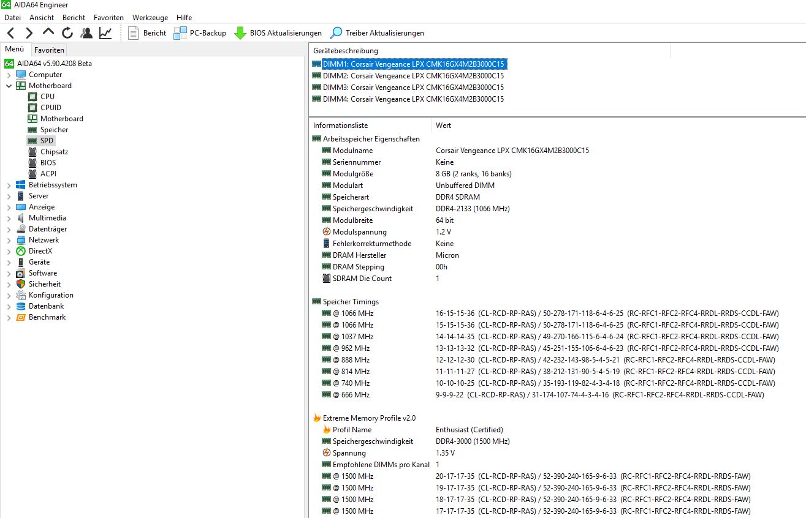Image resolution: width=806 pixels, height=518 pixels.
Task: Click the Datenbank database icon
Action: pyautogui.click(x=21, y=306)
